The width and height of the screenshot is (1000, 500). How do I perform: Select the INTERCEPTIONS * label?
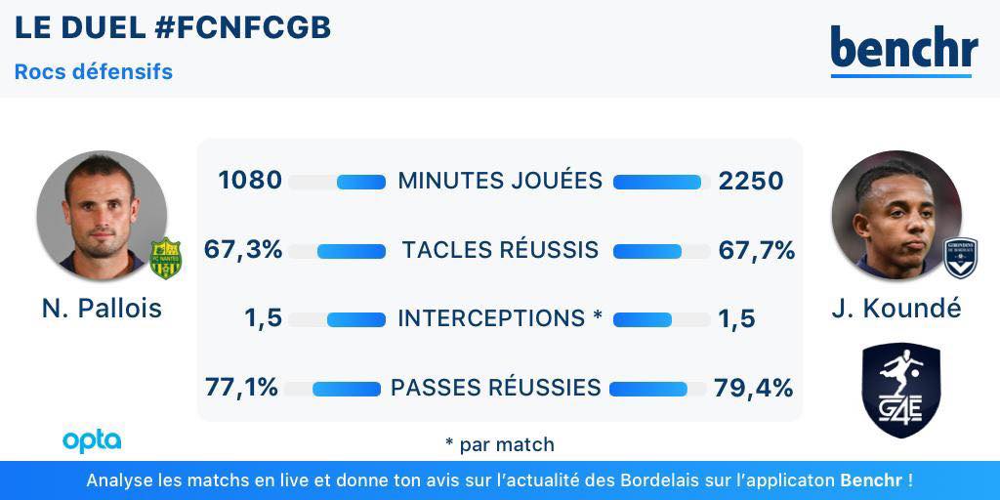tap(500, 319)
